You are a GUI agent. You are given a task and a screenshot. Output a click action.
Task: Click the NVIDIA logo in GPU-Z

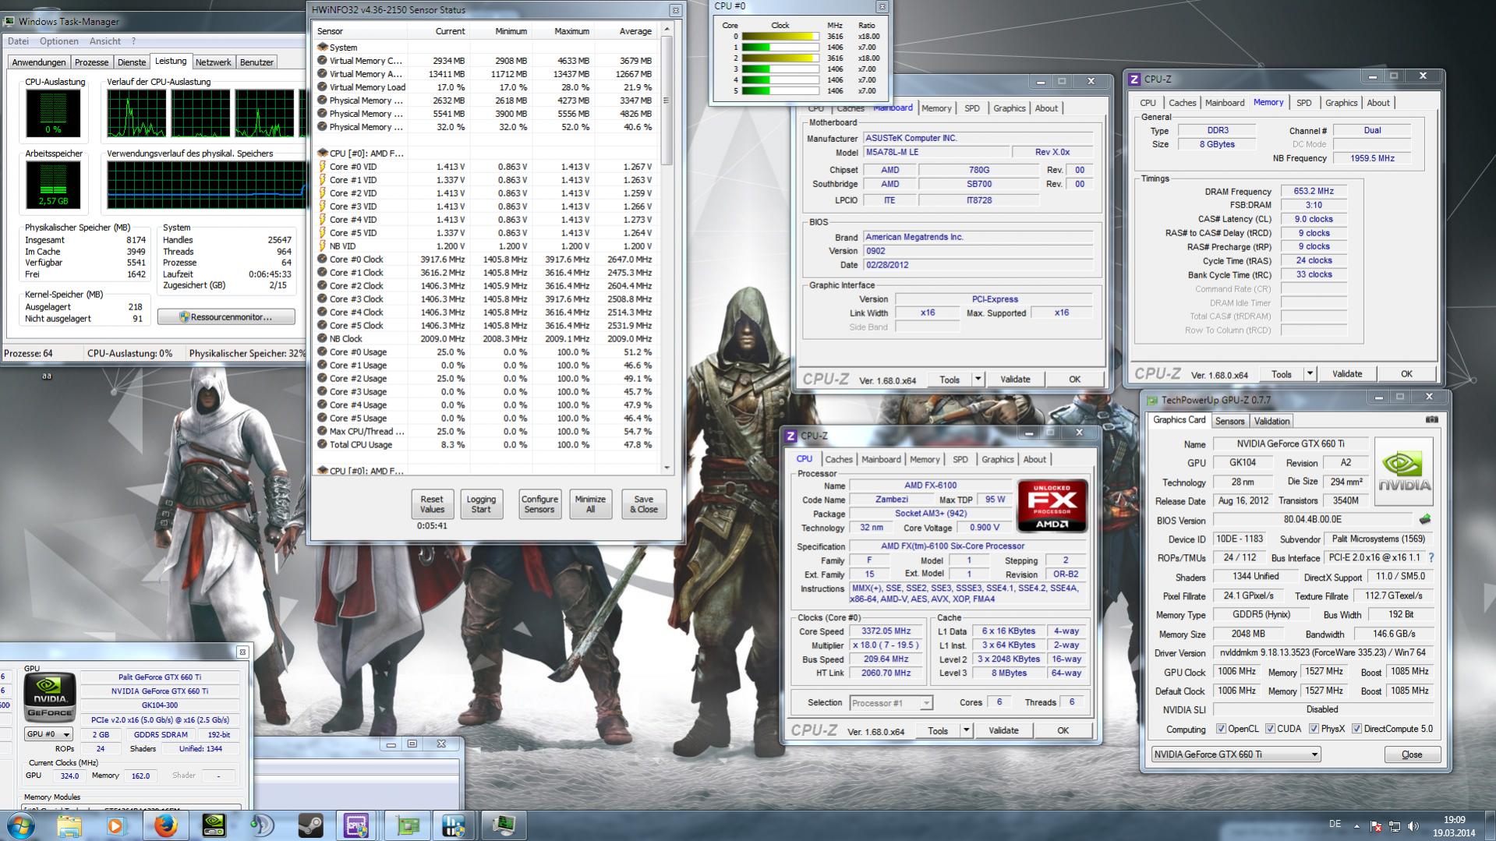1403,472
